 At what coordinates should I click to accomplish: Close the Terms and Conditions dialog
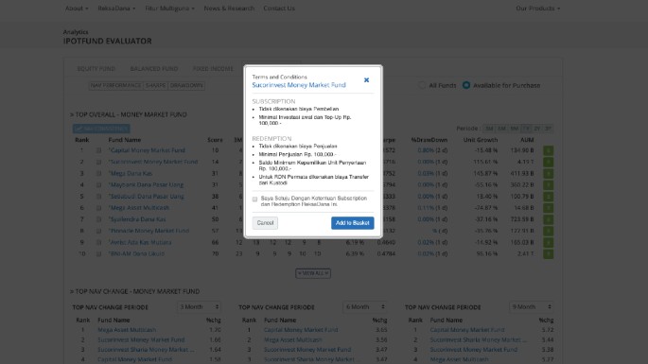tap(366, 80)
